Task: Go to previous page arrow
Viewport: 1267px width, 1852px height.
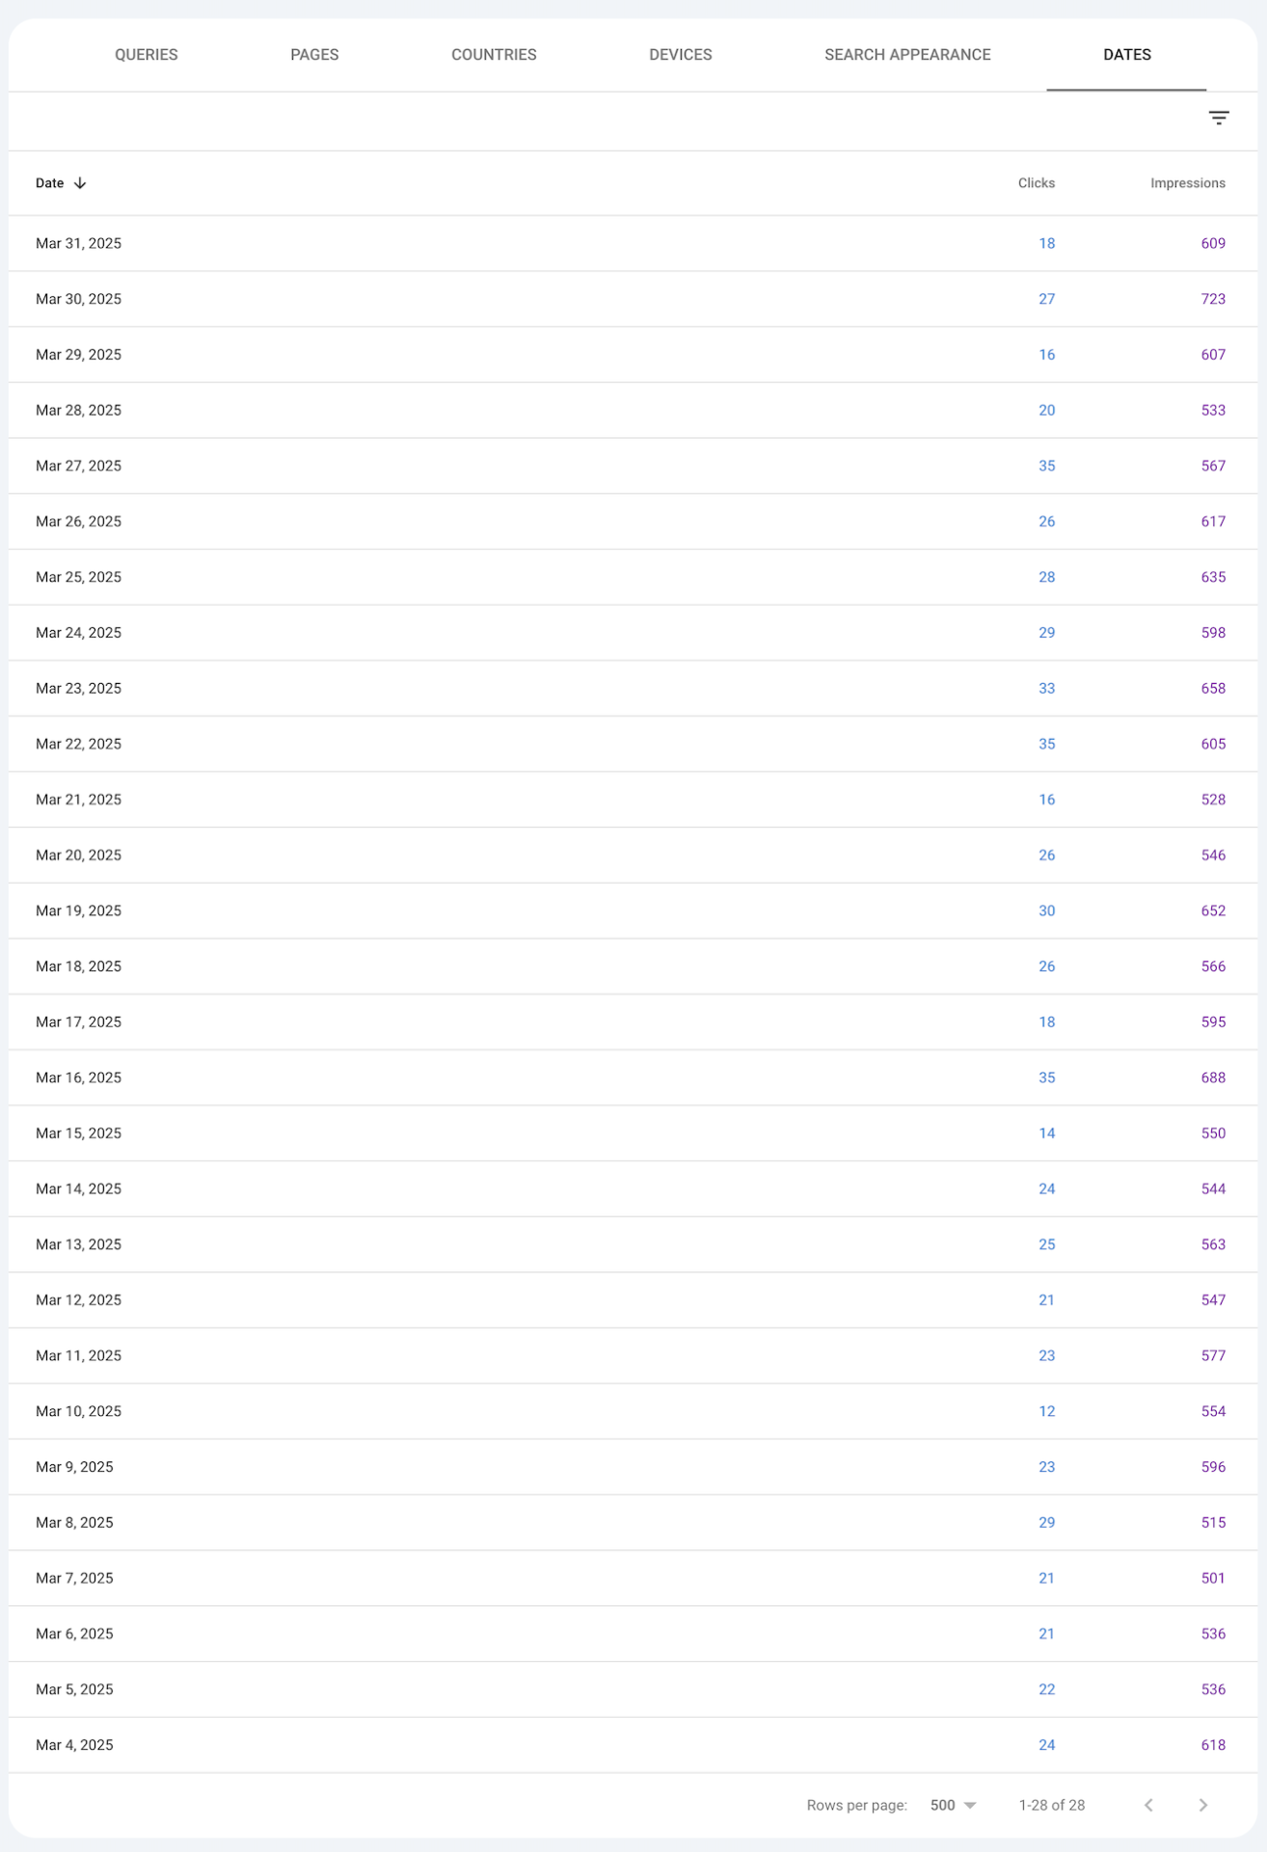Action: click(1148, 1805)
